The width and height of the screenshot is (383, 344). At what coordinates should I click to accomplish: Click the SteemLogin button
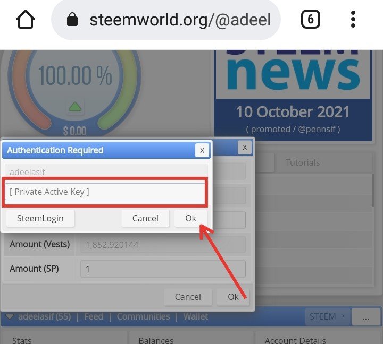40,218
